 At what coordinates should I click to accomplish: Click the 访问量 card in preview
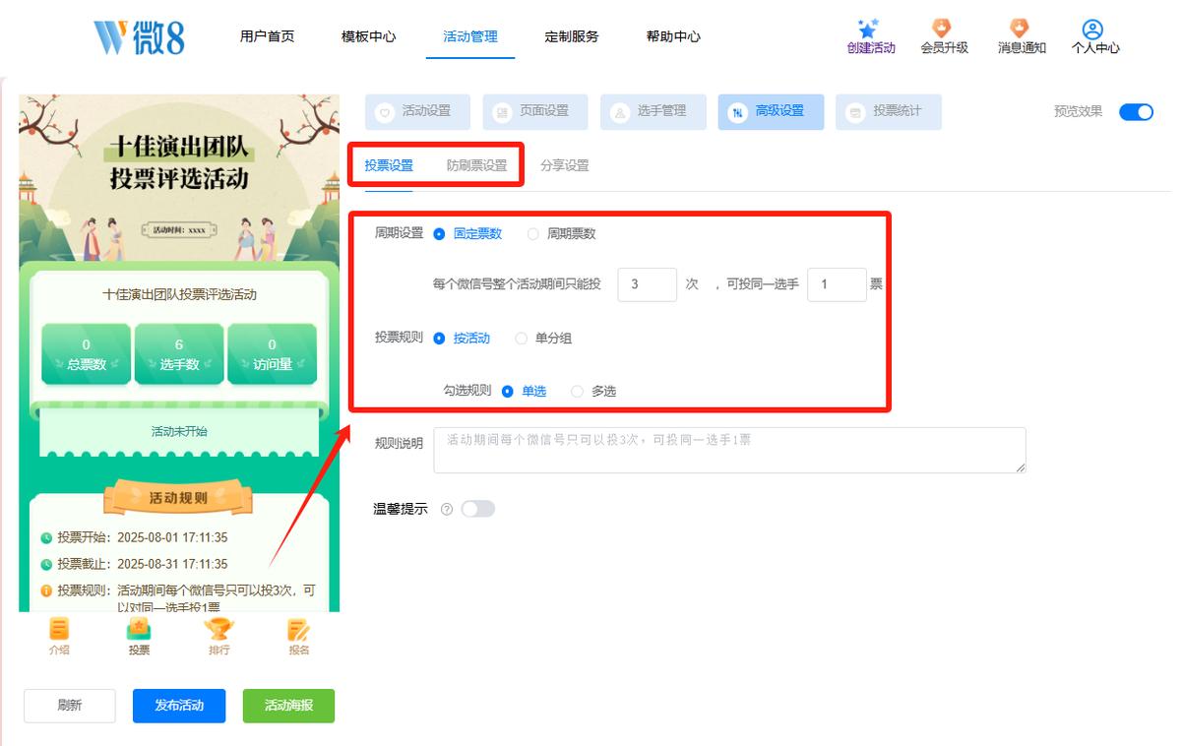[273, 354]
